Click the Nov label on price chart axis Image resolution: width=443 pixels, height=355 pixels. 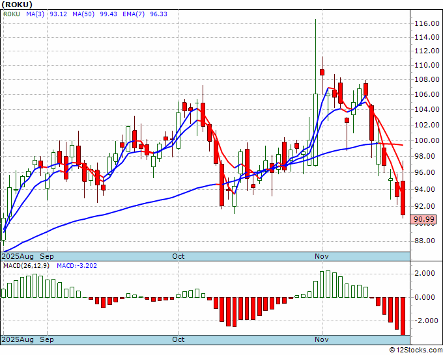[x=322, y=256]
